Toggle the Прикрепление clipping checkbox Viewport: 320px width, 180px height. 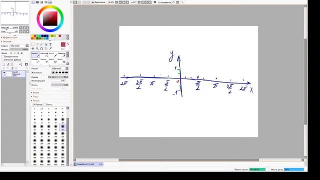(x=2, y=56)
